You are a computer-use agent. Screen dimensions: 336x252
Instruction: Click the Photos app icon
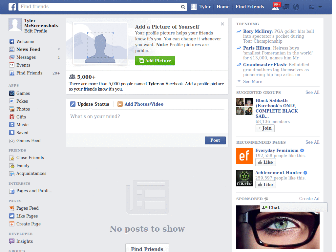tap(12, 109)
